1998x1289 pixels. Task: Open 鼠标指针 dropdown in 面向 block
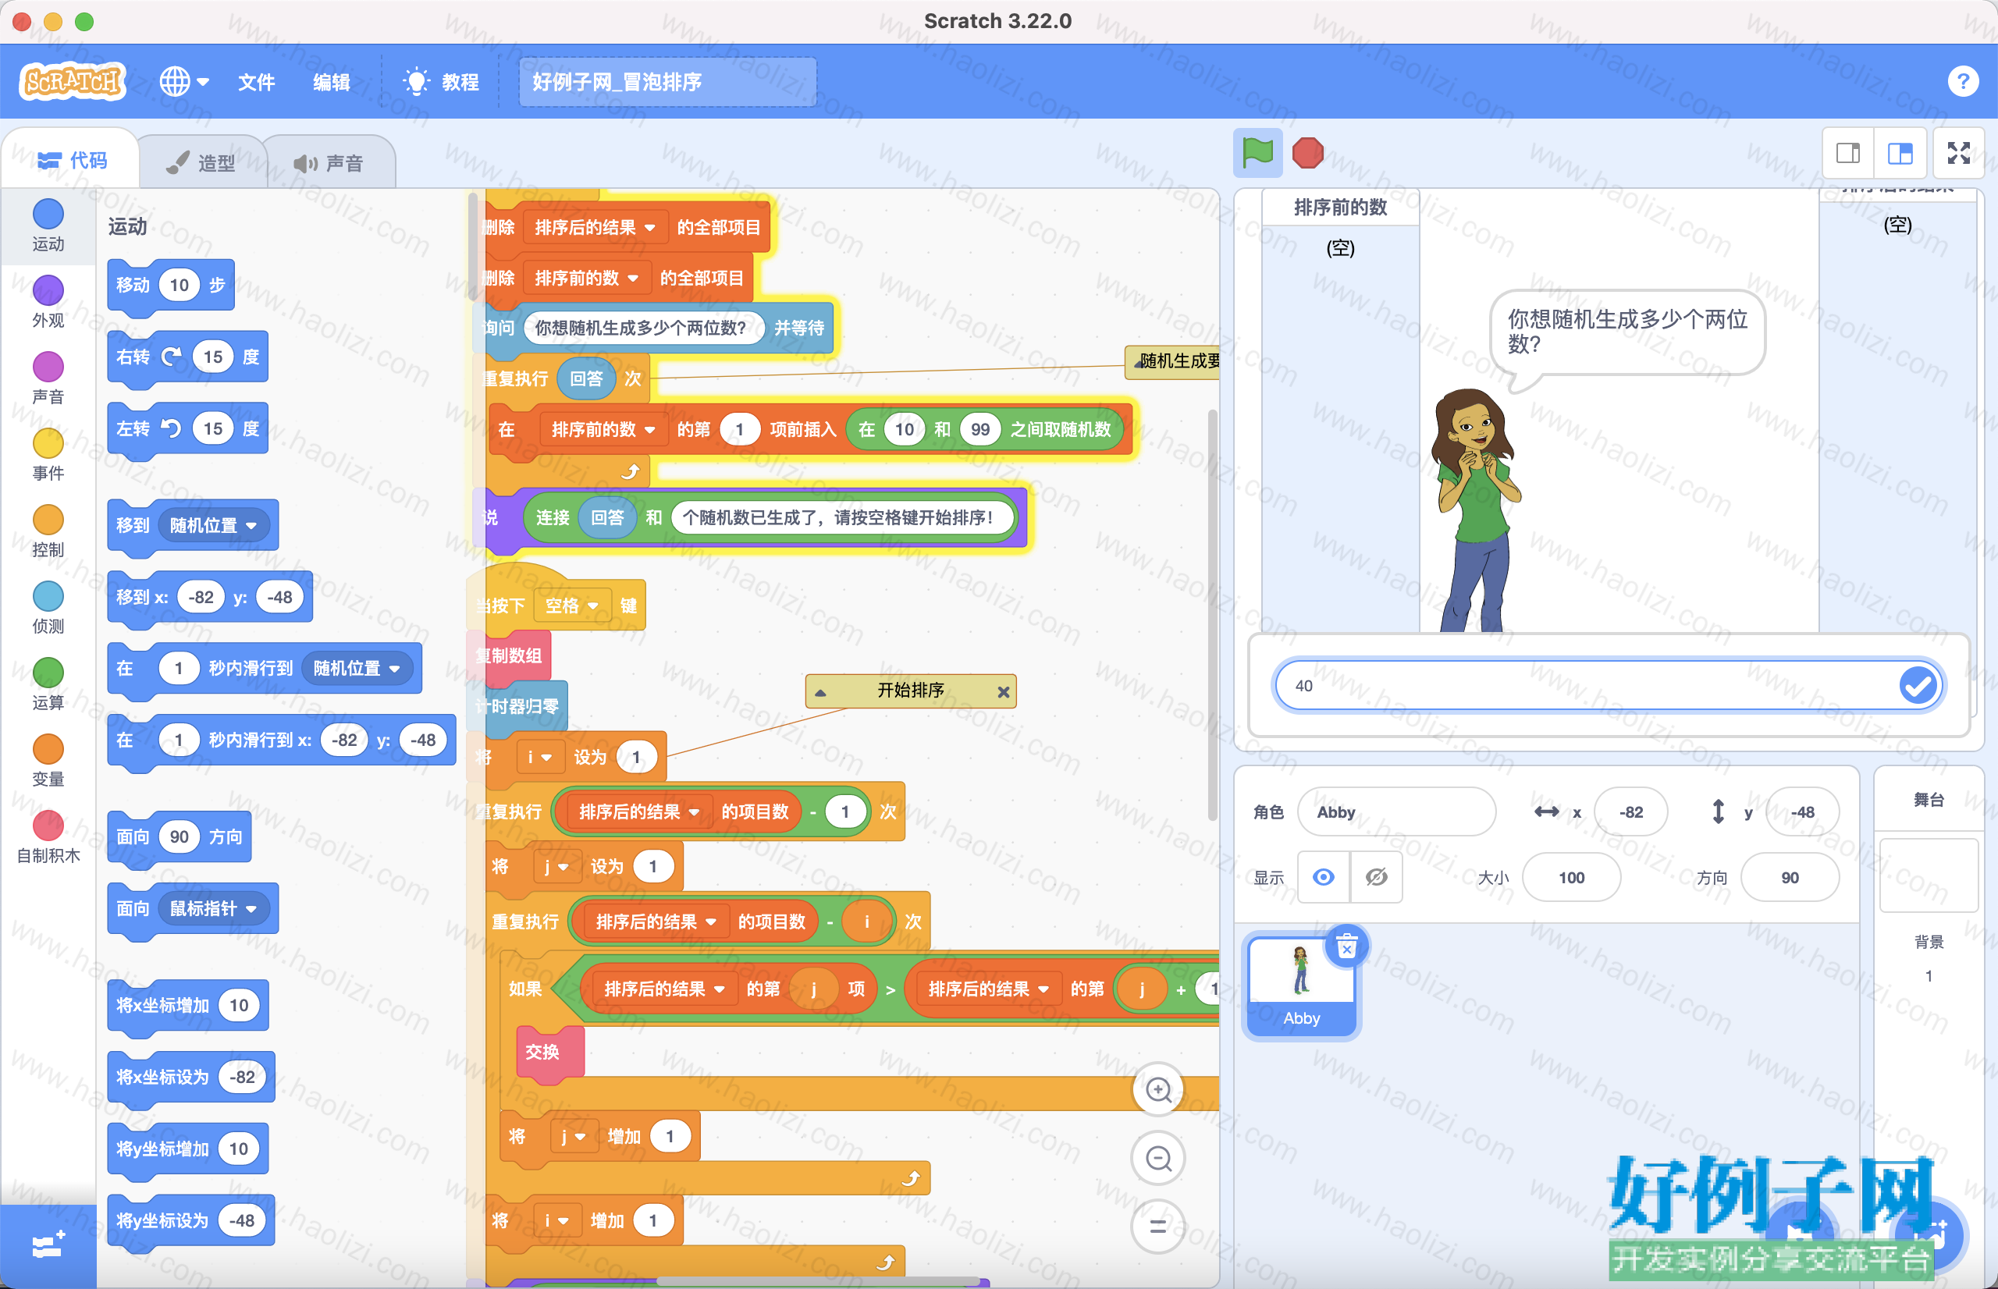tap(213, 908)
